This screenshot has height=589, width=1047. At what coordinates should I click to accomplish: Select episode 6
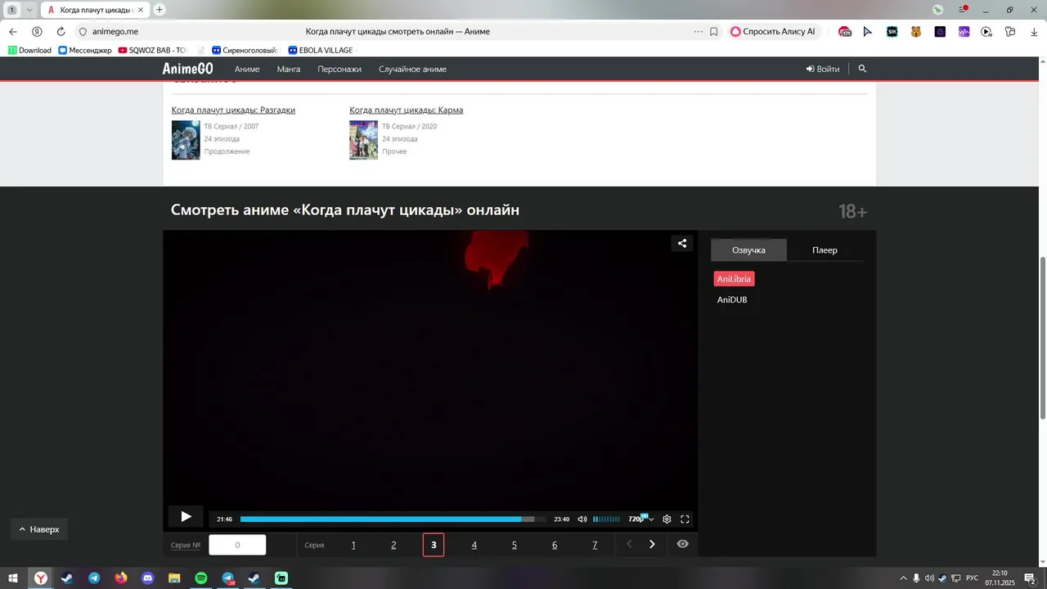[x=555, y=545]
